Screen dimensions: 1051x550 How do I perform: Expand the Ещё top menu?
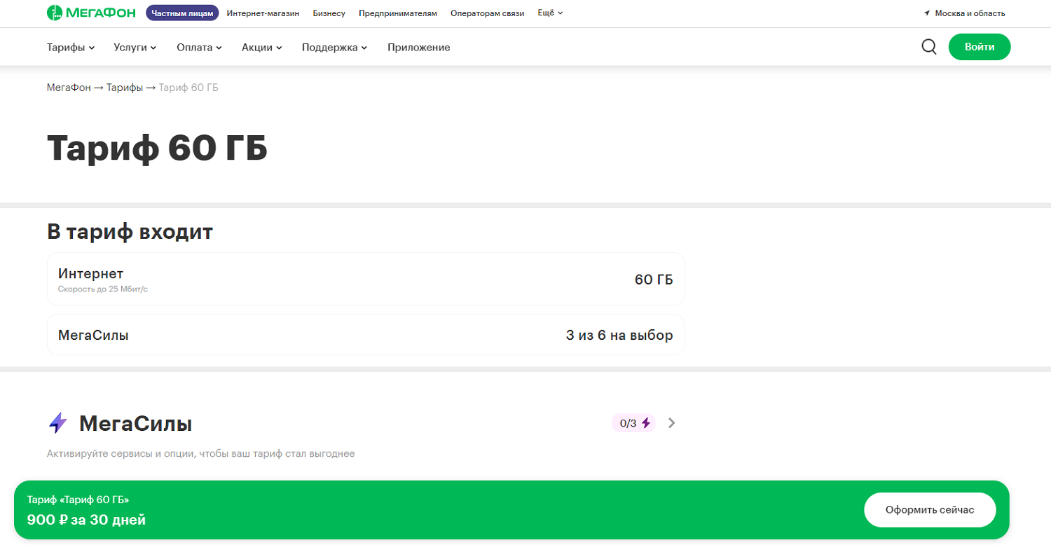click(x=550, y=13)
